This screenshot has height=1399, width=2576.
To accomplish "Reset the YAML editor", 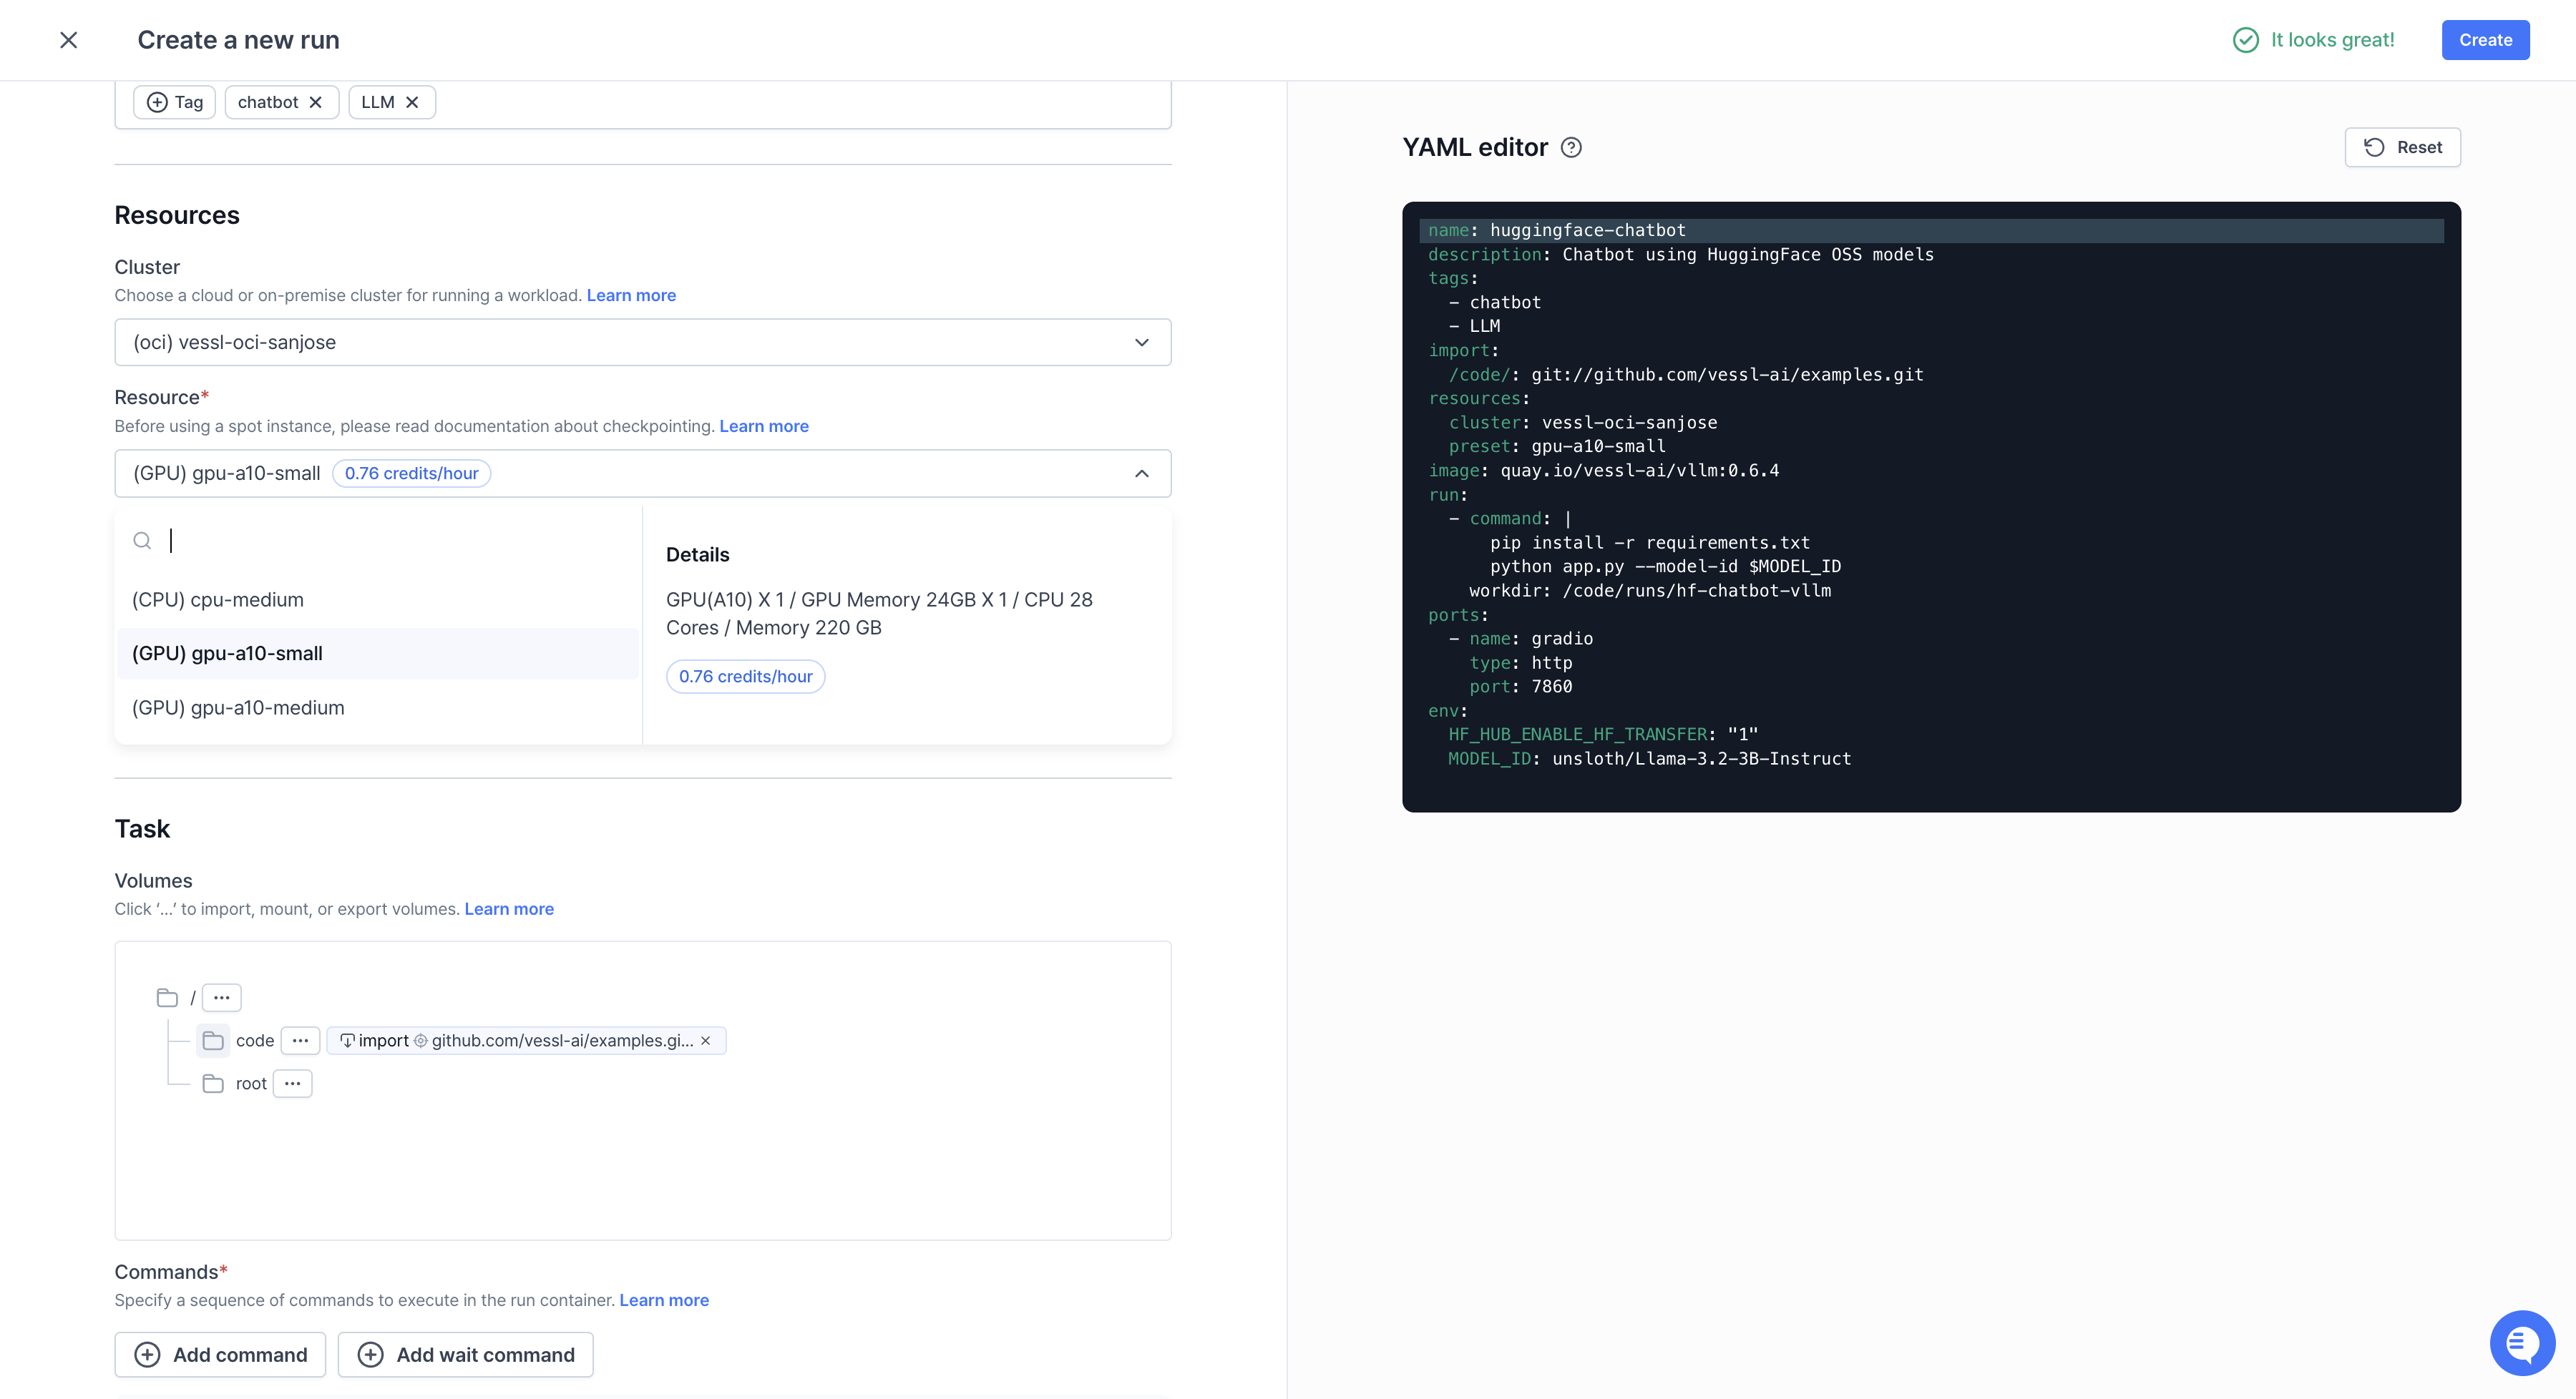I will 2402,148.
